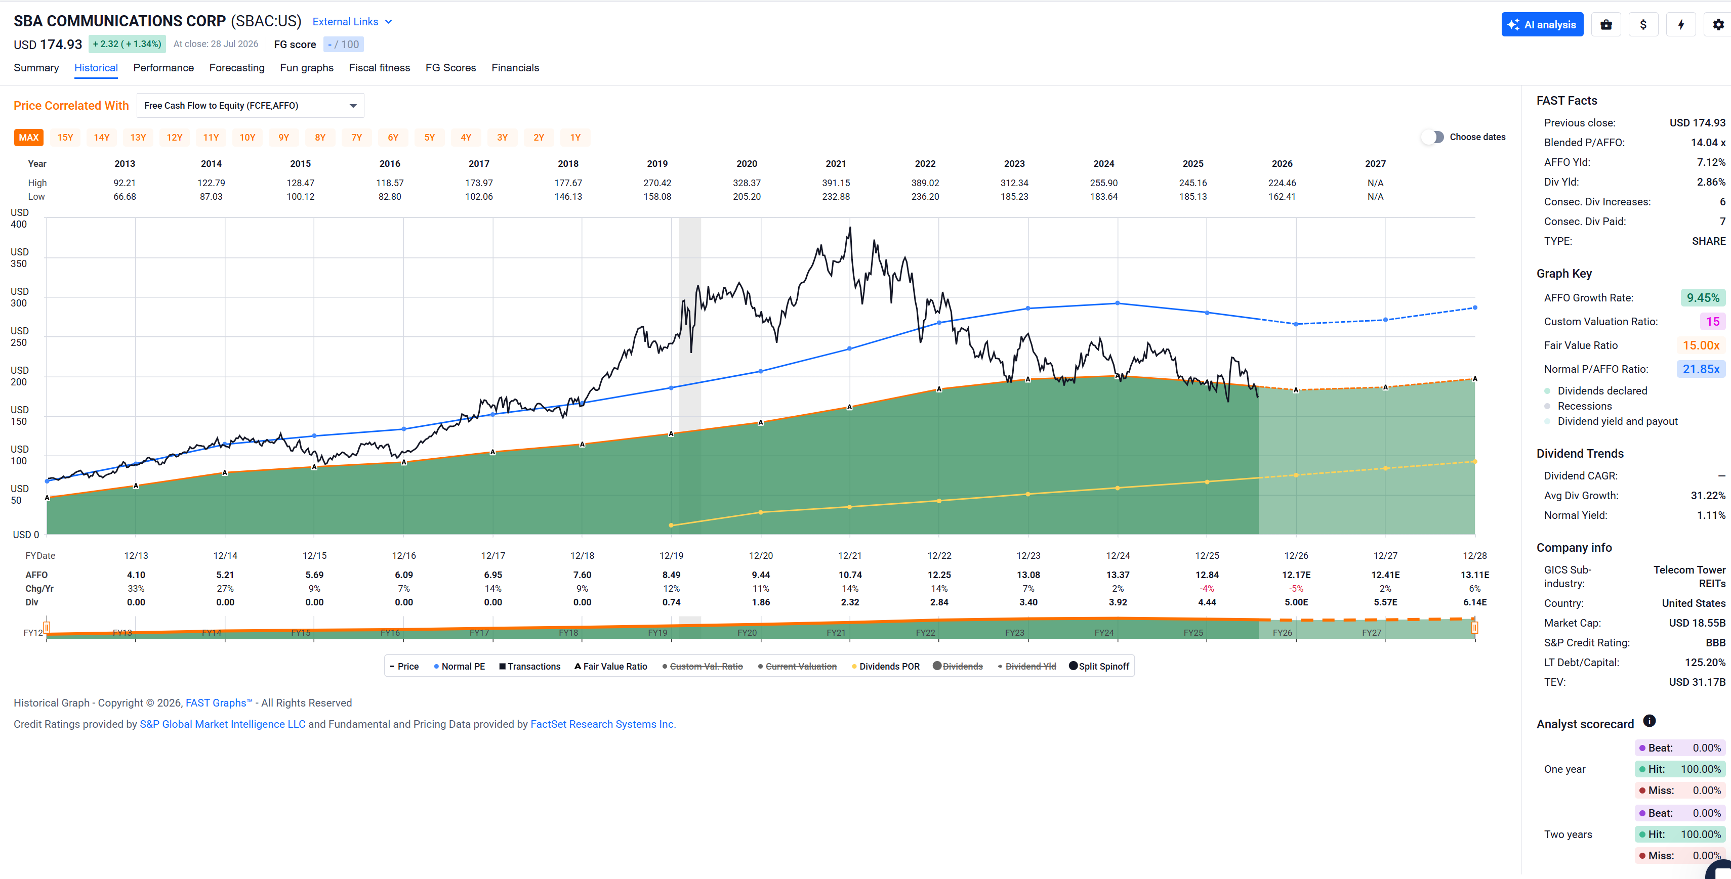The height and width of the screenshot is (879, 1731).
Task: Click the FY20 marker on range timeline
Action: point(747,633)
